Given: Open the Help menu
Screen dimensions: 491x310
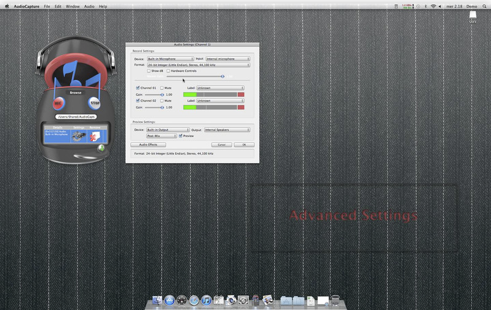Looking at the screenshot, I should (x=103, y=6).
